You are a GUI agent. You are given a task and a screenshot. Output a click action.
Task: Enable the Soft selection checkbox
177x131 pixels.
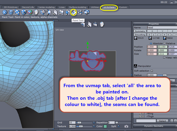[x=152, y=71]
